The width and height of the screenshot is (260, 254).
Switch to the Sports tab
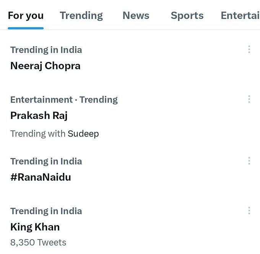tap(187, 16)
